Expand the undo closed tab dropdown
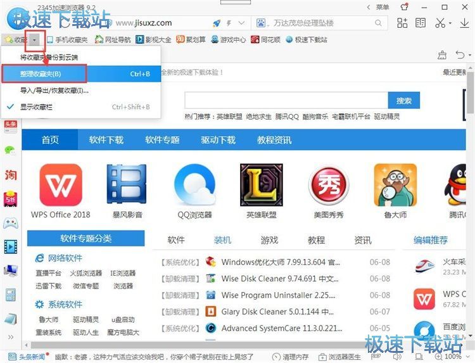The width and height of the screenshot is (475, 363). 470,55
